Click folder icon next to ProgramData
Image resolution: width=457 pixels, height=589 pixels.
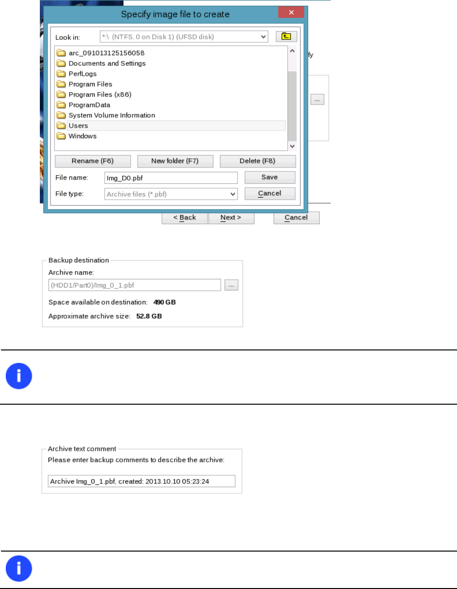click(61, 105)
